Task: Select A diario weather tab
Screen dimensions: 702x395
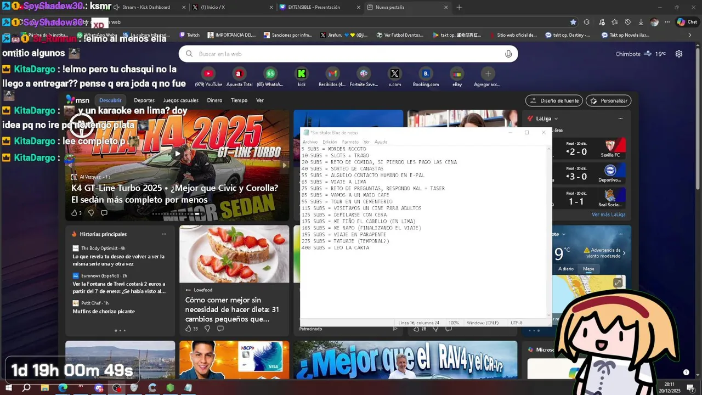Action: point(566,269)
